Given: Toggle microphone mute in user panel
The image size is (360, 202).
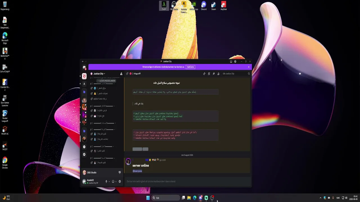Looking at the screenshot, I should coord(106,182).
